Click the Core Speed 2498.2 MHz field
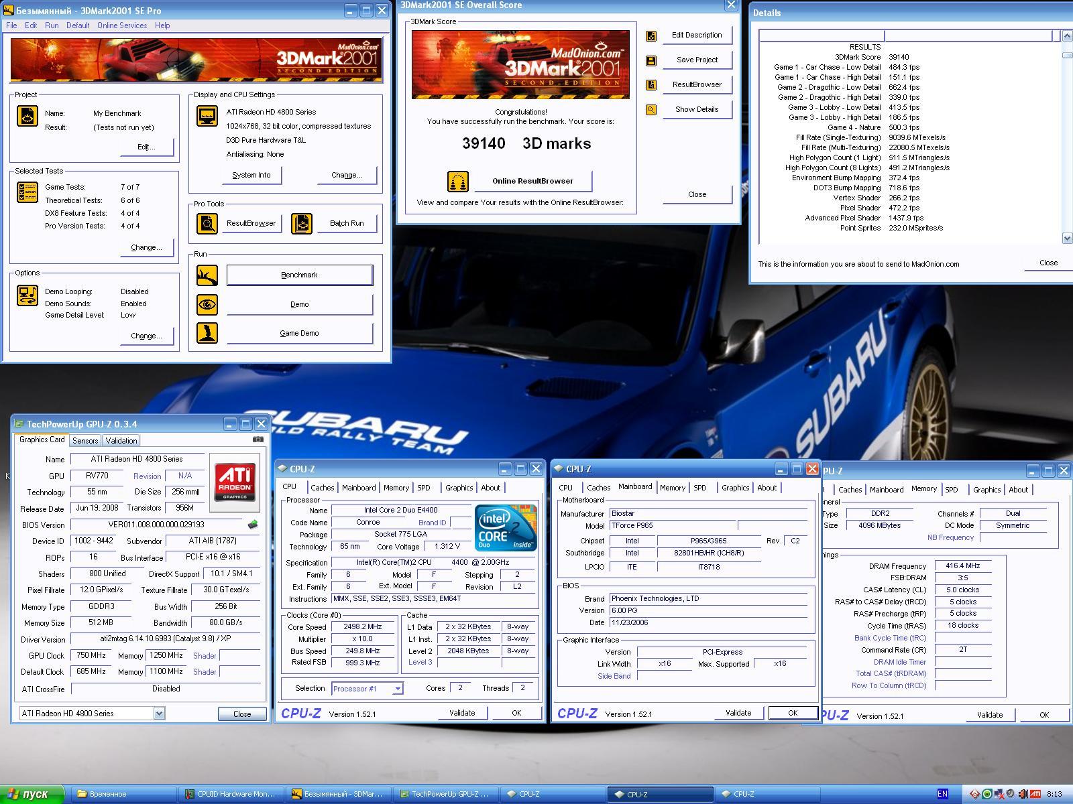 pyautogui.click(x=363, y=627)
